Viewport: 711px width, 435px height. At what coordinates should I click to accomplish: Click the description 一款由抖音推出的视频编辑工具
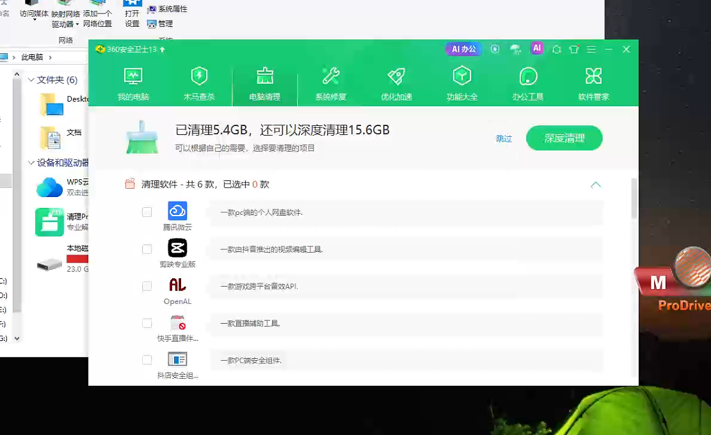pyautogui.click(x=271, y=249)
